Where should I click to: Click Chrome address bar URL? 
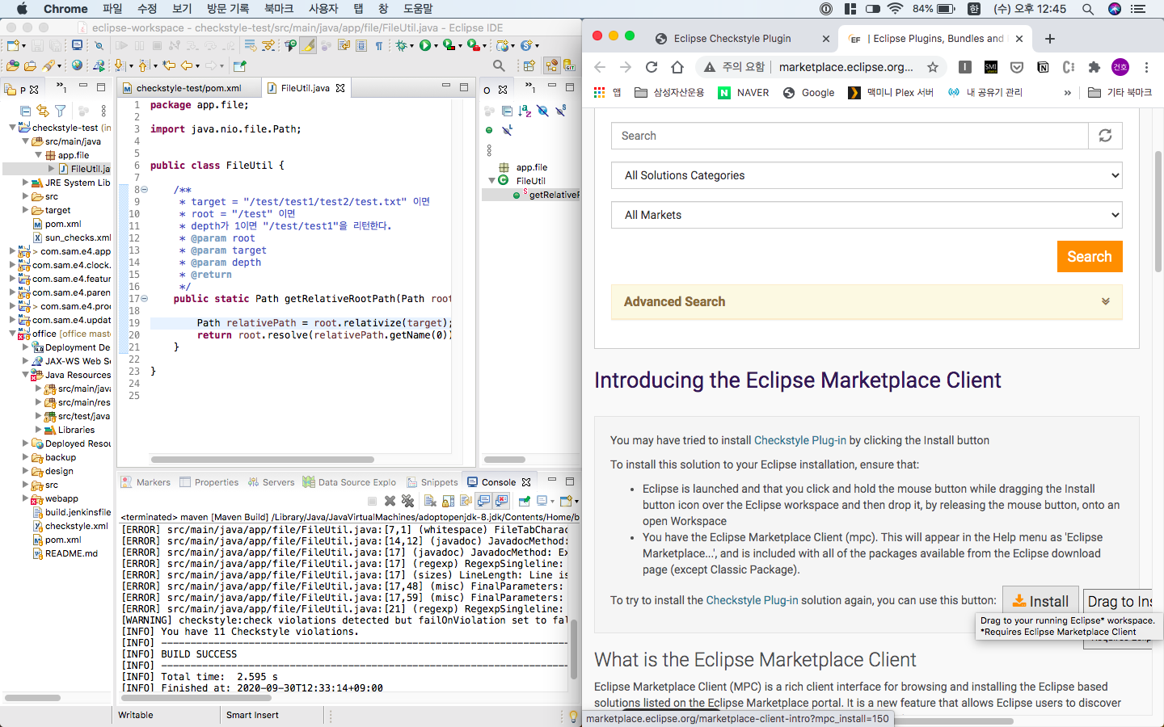(x=846, y=67)
